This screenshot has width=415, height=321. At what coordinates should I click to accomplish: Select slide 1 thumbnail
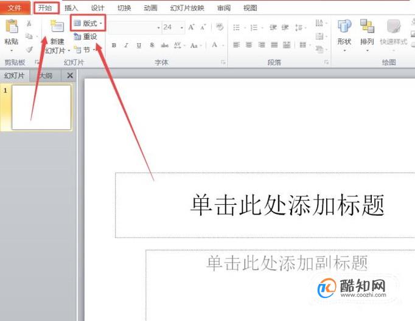(41, 107)
